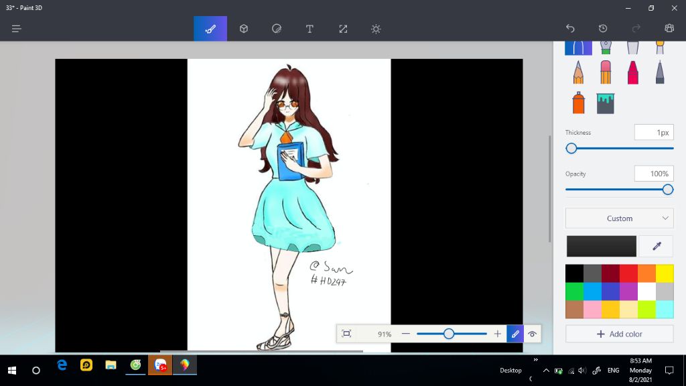Viewport: 686px width, 386px height.
Task: Pick the brown color swatch
Action: pyautogui.click(x=574, y=310)
